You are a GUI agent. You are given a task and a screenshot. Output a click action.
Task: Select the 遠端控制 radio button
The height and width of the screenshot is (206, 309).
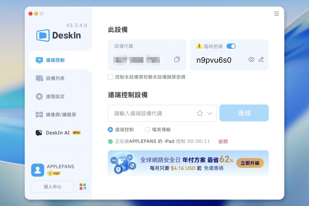(x=111, y=130)
